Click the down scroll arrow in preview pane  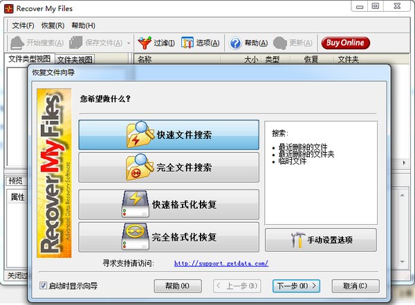403,261
